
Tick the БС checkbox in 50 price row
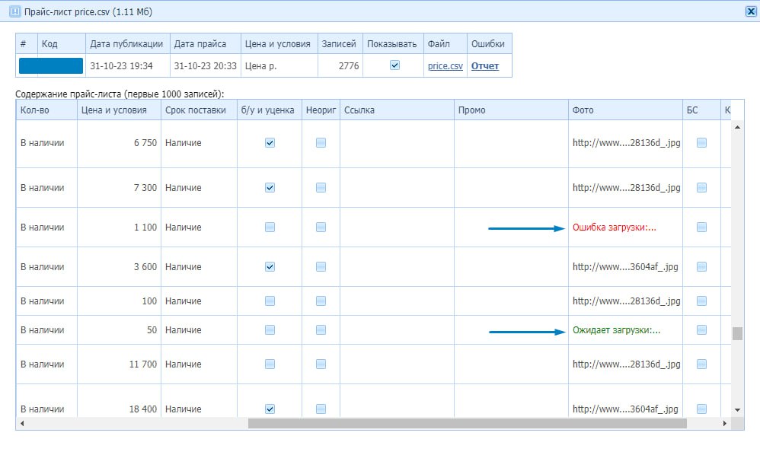click(701, 330)
